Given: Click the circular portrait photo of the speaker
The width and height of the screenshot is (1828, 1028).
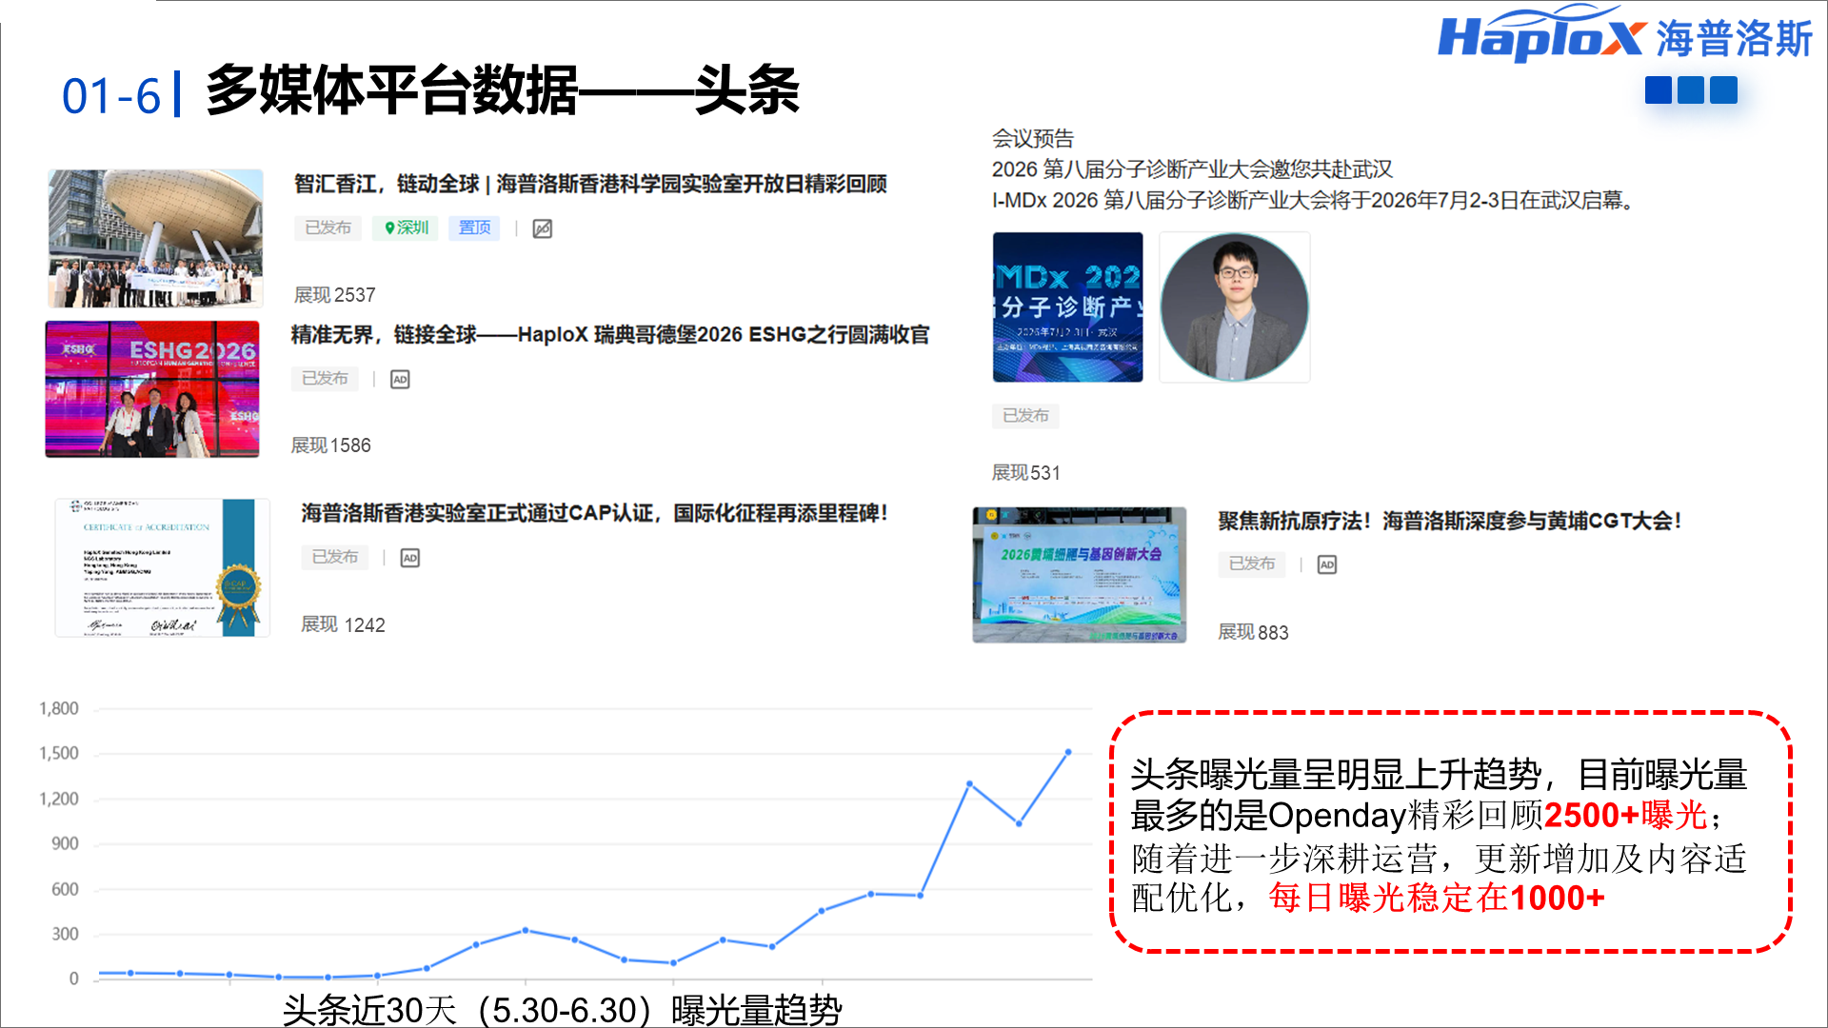Looking at the screenshot, I should tap(1235, 307).
